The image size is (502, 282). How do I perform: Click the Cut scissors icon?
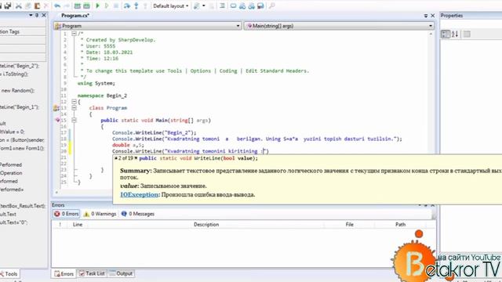click(x=19, y=5)
